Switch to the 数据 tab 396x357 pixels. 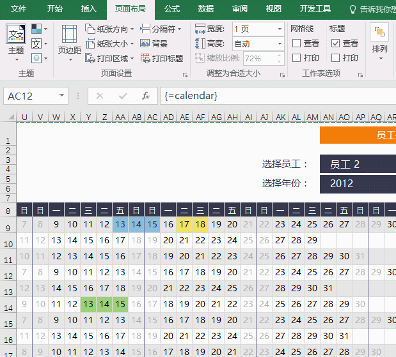point(206,9)
